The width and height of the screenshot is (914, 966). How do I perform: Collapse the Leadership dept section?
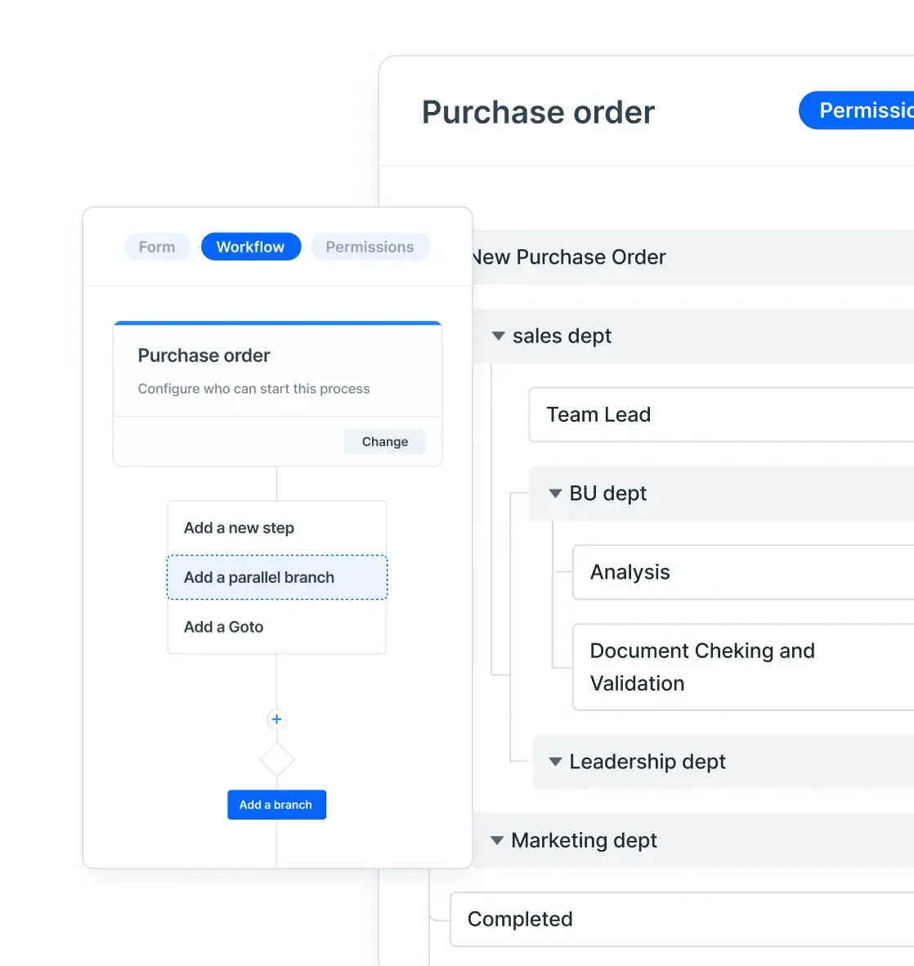click(x=555, y=762)
